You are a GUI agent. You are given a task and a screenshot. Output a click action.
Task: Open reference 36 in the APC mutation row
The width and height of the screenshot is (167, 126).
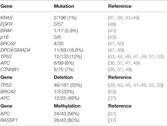point(112,63)
